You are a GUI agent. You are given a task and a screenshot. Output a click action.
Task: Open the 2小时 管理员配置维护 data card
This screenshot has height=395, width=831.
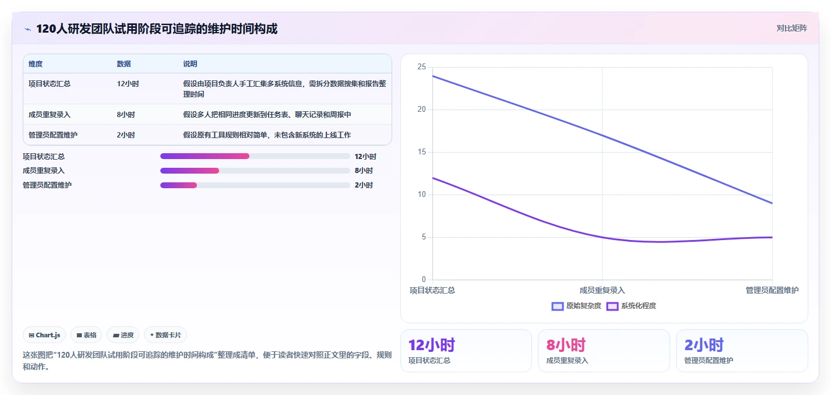click(x=742, y=351)
